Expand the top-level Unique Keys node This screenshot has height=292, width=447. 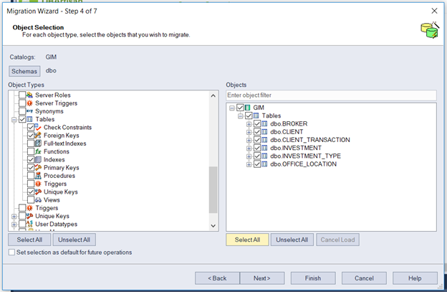[14, 217]
